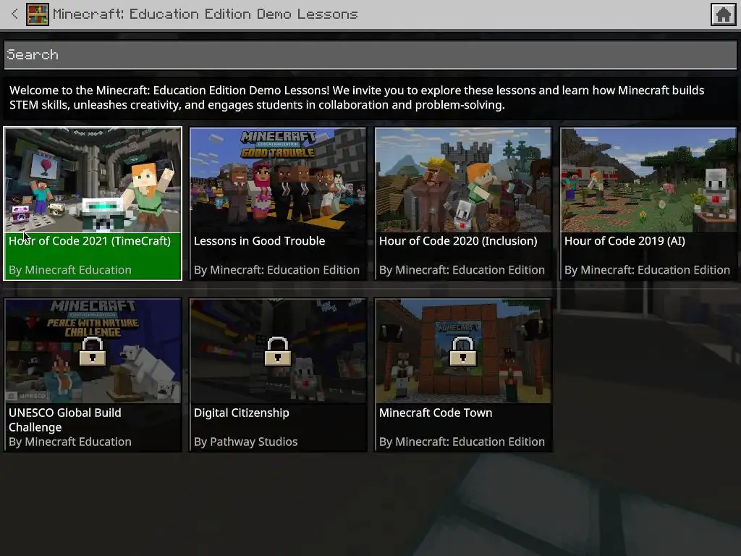Click into the Search field

370,55
